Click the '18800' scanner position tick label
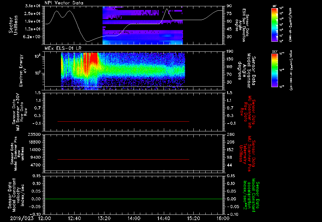 (x=34, y=142)
